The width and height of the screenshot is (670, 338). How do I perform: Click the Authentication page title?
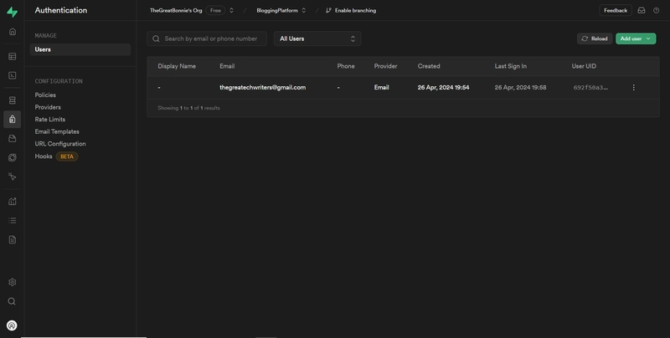[60, 10]
